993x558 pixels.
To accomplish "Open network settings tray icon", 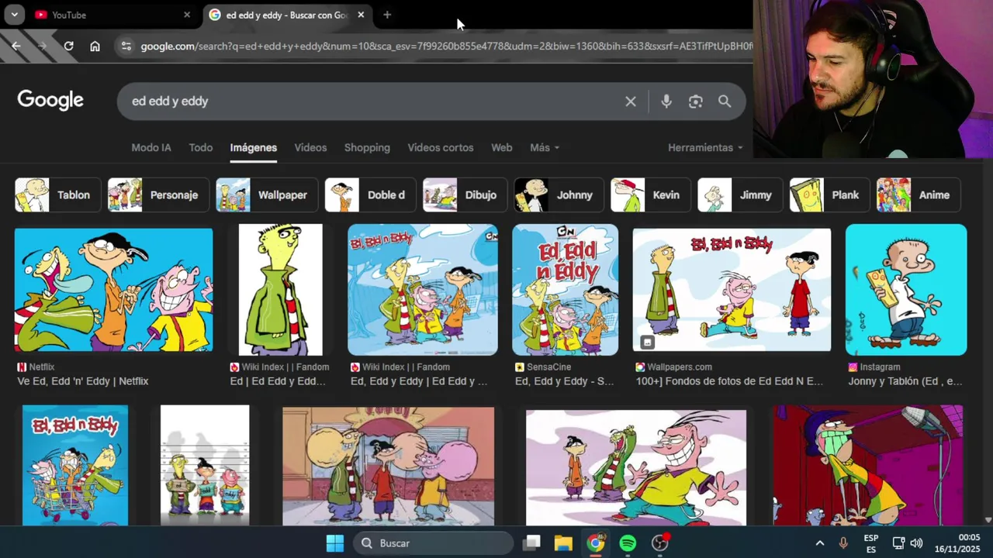I will pyautogui.click(x=898, y=543).
